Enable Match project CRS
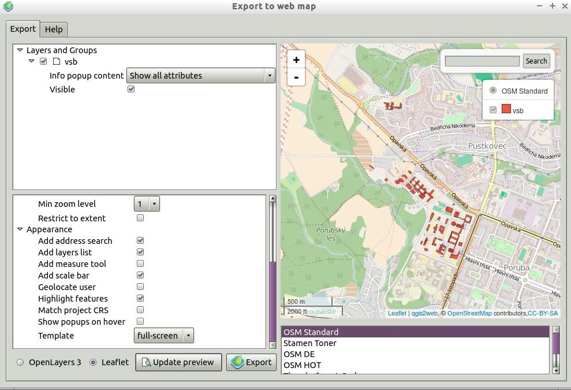 click(140, 310)
